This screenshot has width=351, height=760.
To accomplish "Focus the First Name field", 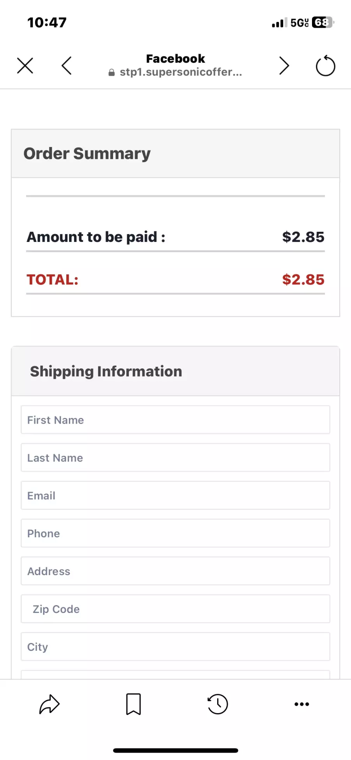I will 175,420.
